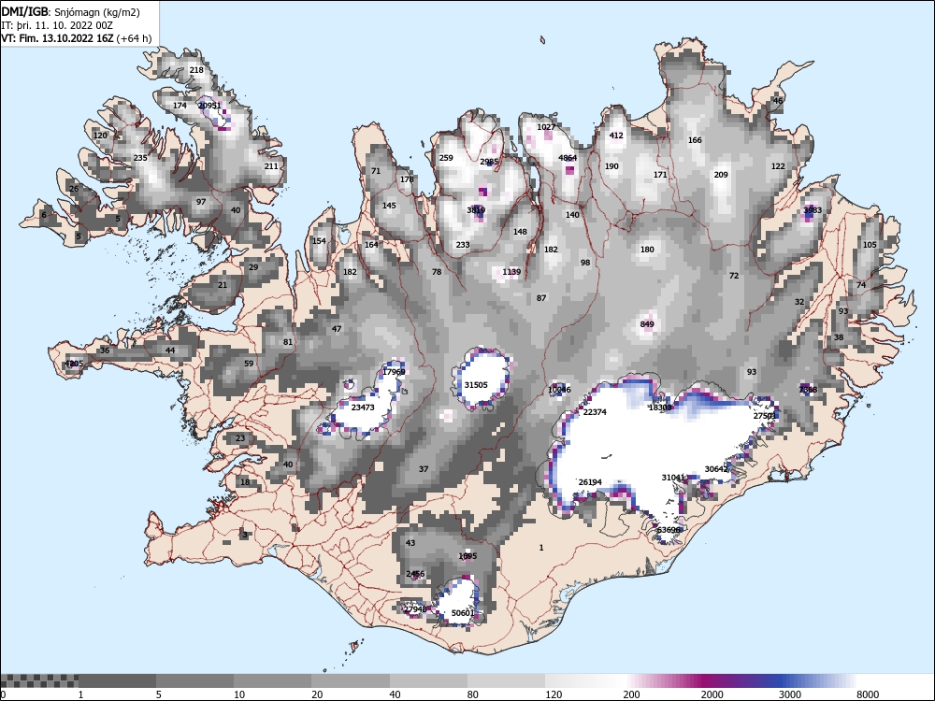This screenshot has height=701, width=935.
Task: Click the 'DMI/IGB: Snjómagn (kg/m2)' title text
Action: (x=70, y=12)
